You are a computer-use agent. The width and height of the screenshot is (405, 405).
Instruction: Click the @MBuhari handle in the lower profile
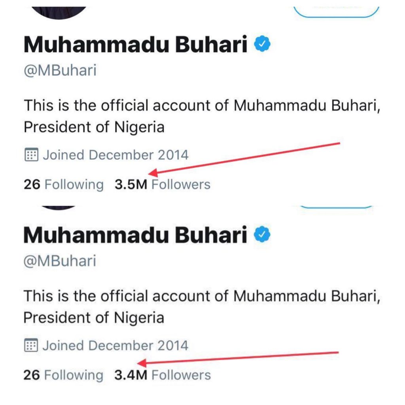click(60, 261)
